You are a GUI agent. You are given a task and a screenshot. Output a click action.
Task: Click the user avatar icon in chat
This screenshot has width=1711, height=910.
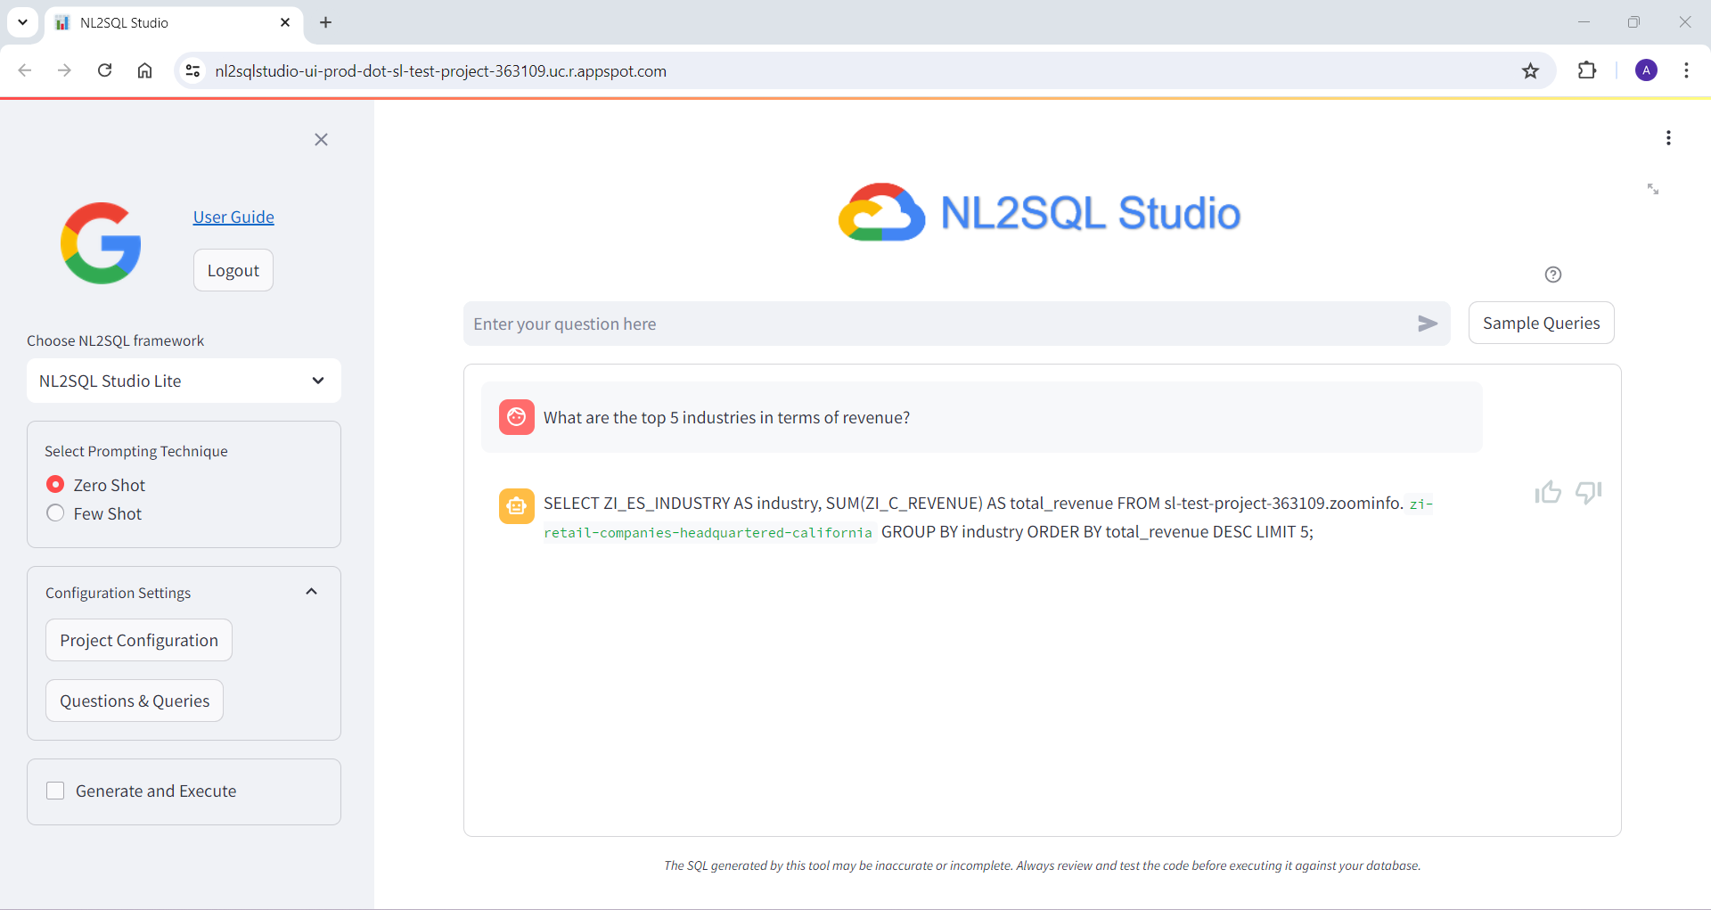click(517, 417)
